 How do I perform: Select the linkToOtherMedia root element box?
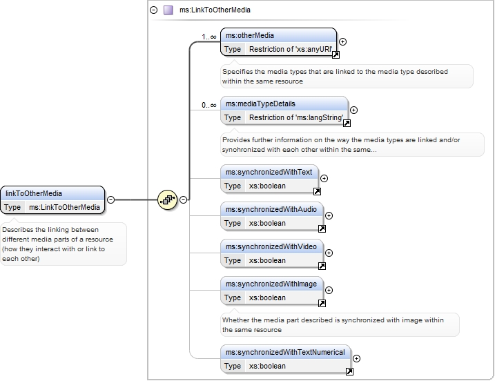click(x=52, y=200)
